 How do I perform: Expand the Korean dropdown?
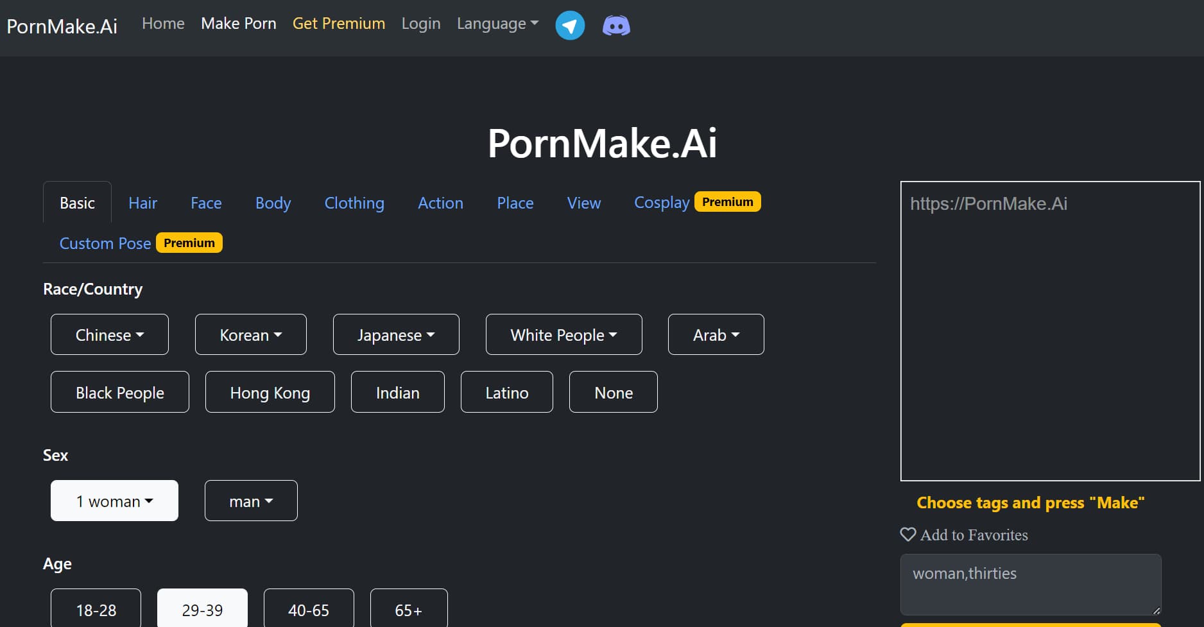pos(251,334)
